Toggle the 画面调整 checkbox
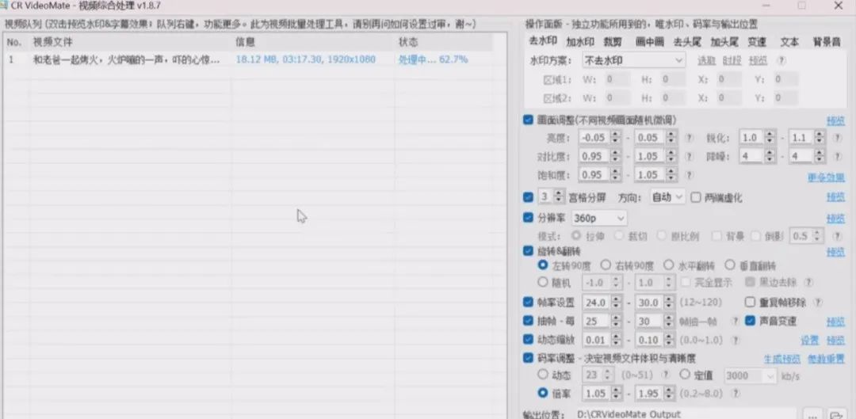 tap(528, 120)
